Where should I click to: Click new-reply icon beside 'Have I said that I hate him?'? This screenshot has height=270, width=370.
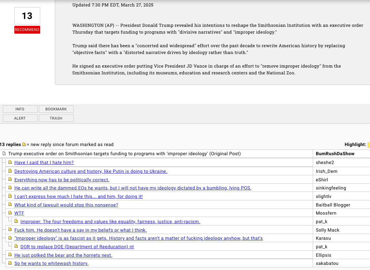click(x=10, y=162)
